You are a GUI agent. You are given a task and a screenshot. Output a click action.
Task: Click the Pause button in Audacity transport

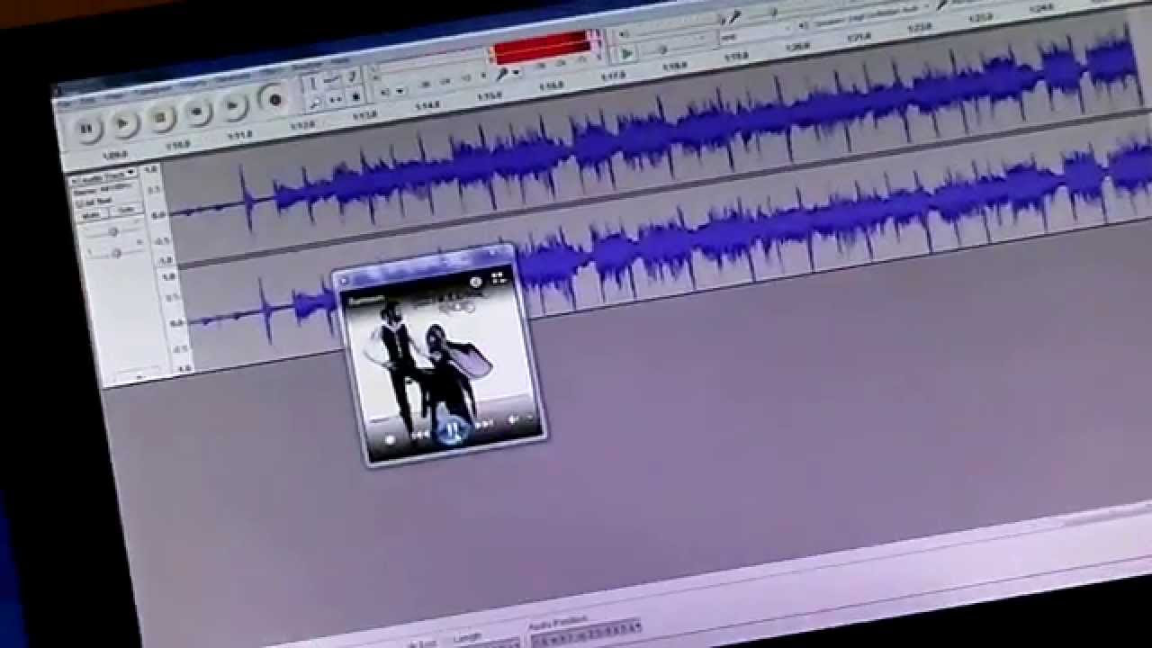coord(86,129)
